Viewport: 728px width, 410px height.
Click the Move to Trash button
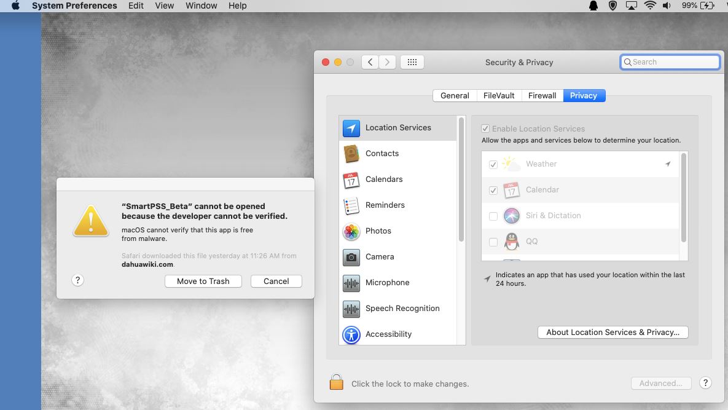click(x=203, y=282)
